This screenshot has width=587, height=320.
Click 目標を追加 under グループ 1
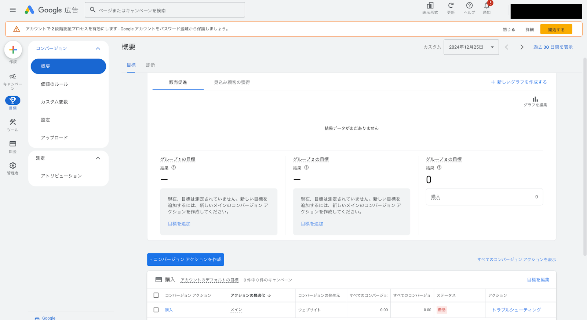(x=179, y=224)
